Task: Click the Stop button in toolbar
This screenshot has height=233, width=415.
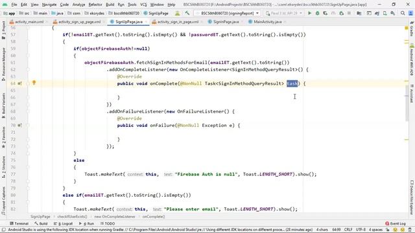Action: [x=350, y=13]
